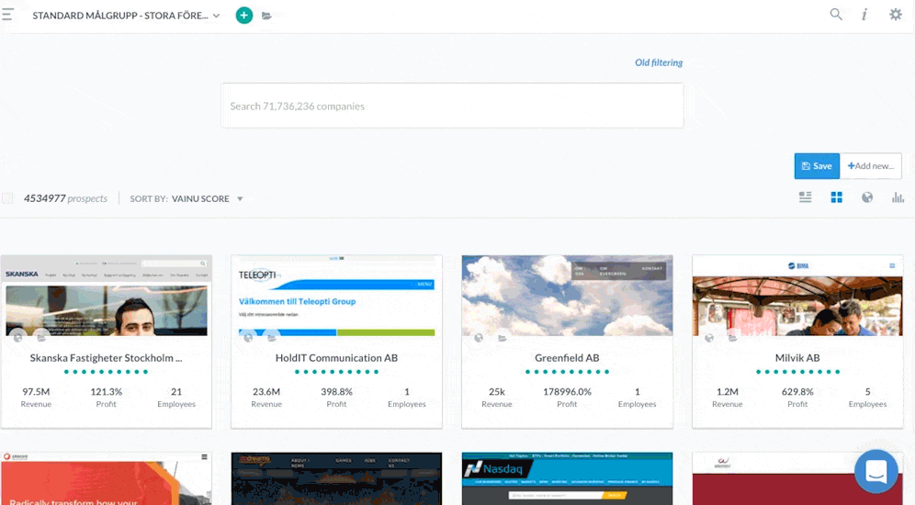
Task: Click the blue Save button
Action: tap(817, 166)
